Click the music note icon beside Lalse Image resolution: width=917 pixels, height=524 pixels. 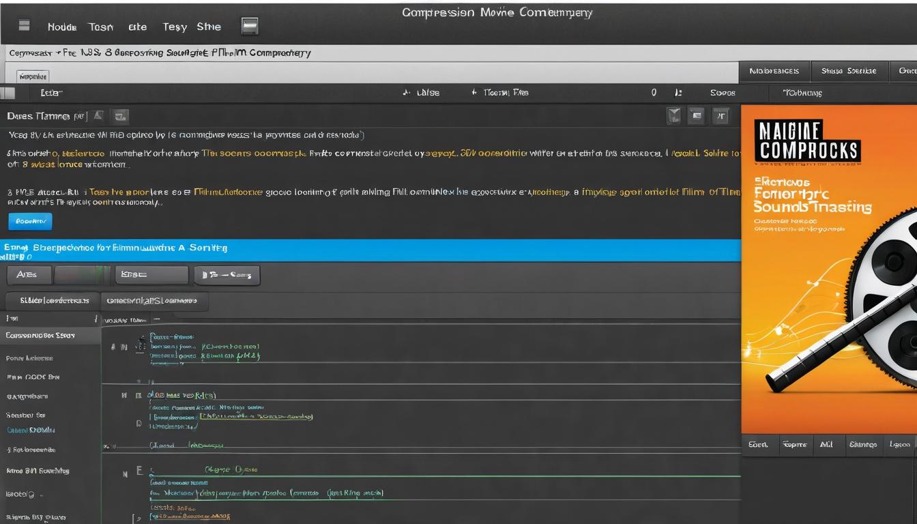pos(406,93)
